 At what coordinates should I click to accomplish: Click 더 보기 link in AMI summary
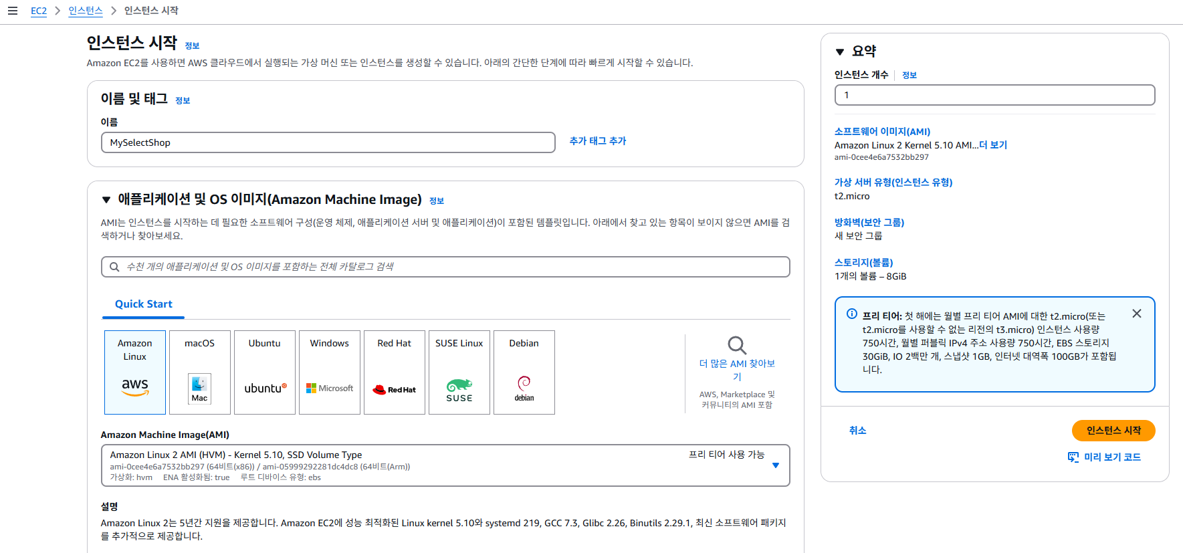(993, 145)
